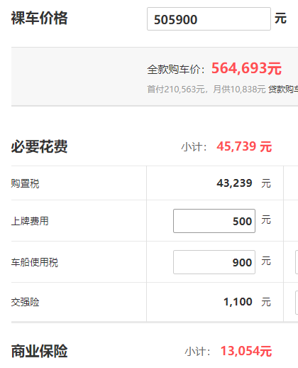Click the 裸车价格 heading
The width and height of the screenshot is (298, 368).
click(39, 18)
